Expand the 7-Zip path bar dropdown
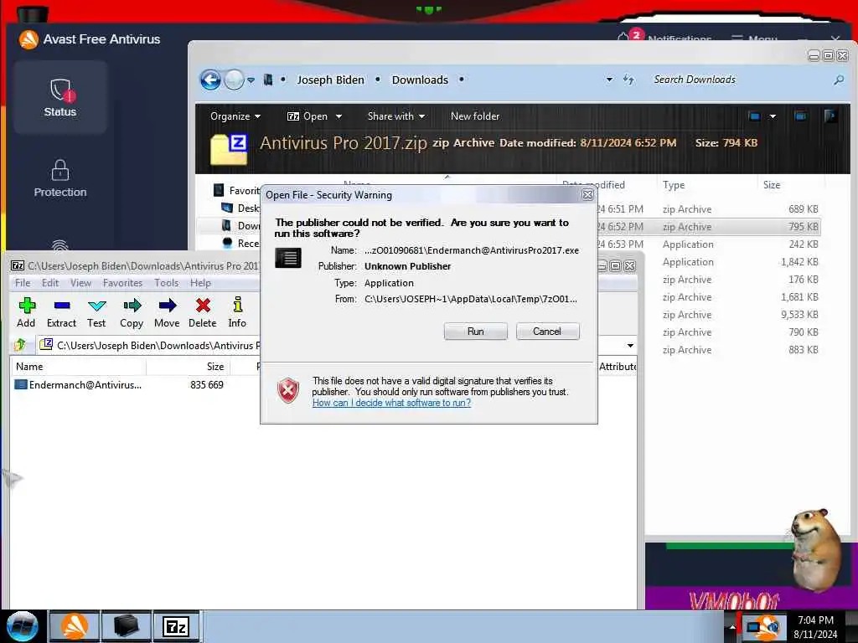Image resolution: width=858 pixels, height=643 pixels. click(x=630, y=346)
